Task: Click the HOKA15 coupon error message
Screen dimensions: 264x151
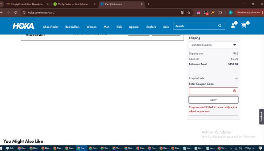Action: coord(213,109)
